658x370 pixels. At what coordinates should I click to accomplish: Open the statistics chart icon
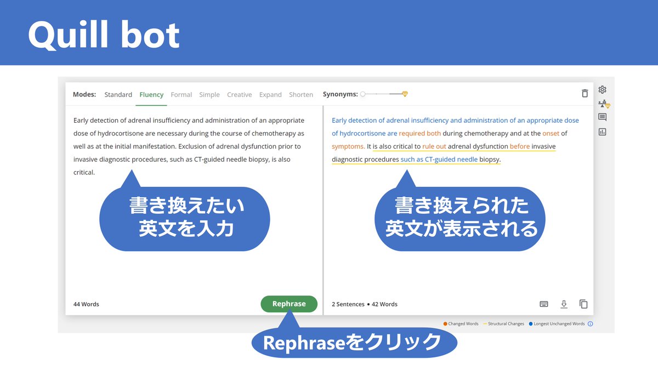tap(603, 132)
